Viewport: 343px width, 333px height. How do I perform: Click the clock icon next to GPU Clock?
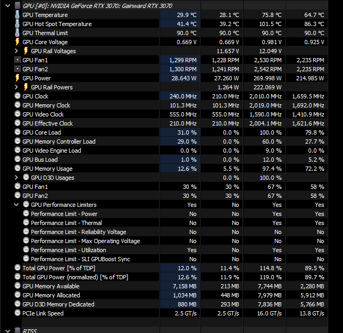(17, 96)
